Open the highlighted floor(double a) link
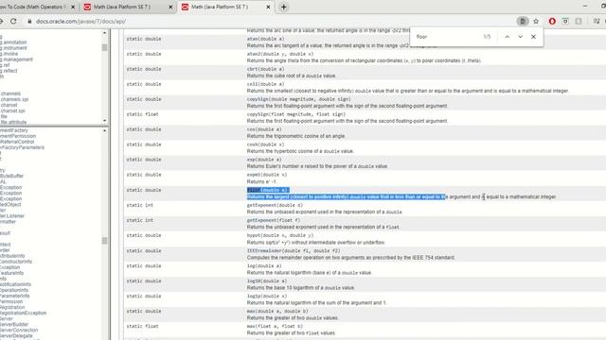Image resolution: width=606 pixels, height=340 pixels. coord(268,190)
